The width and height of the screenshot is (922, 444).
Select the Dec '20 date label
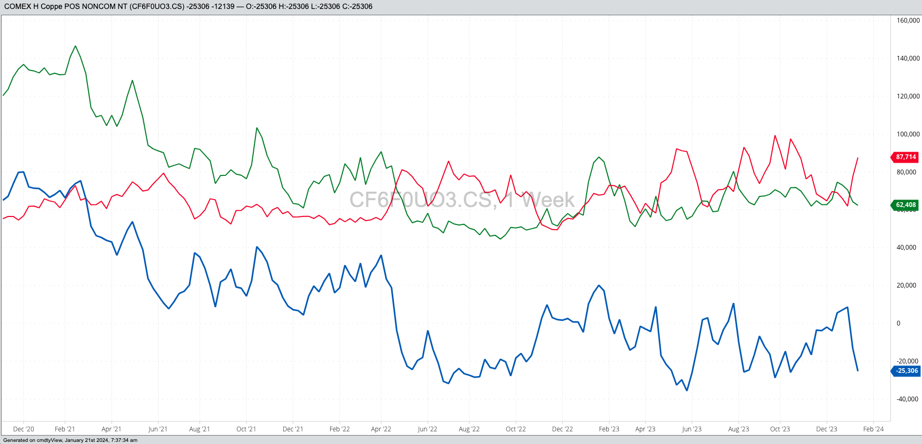point(24,429)
